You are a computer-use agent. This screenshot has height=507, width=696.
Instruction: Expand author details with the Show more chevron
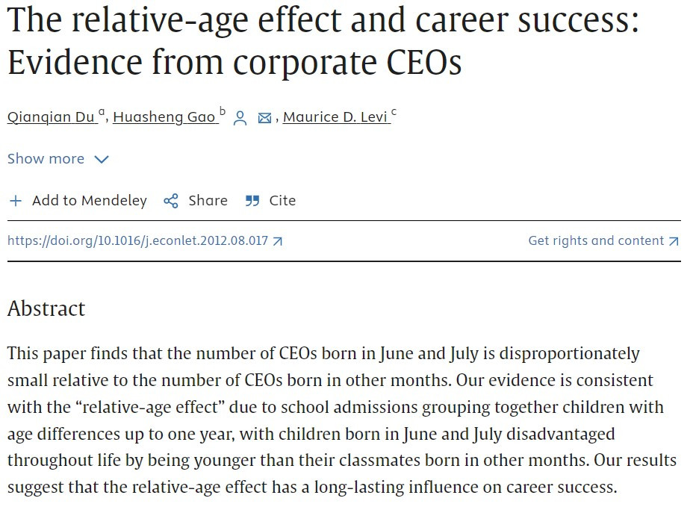pyautogui.click(x=102, y=159)
